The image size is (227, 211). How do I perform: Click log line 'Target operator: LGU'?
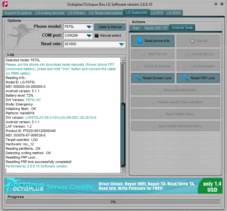22,140
